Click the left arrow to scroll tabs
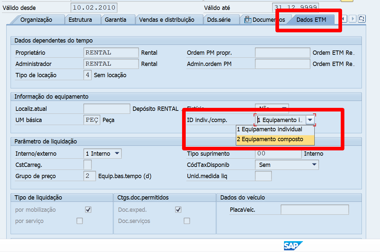380x252 pixels. 345,19
